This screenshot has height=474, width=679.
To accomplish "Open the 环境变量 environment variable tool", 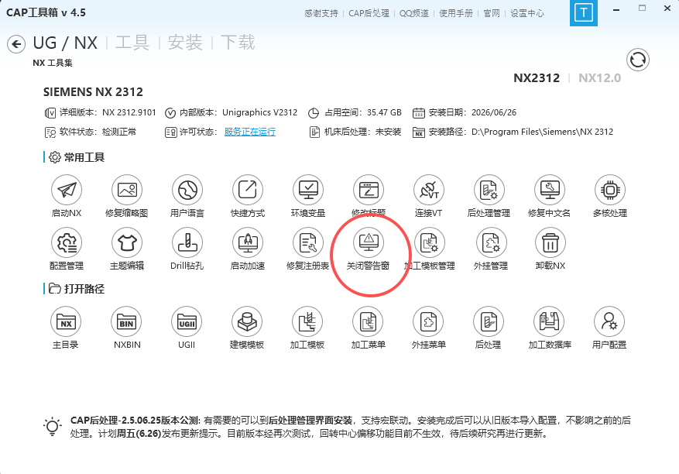I will pos(308,190).
